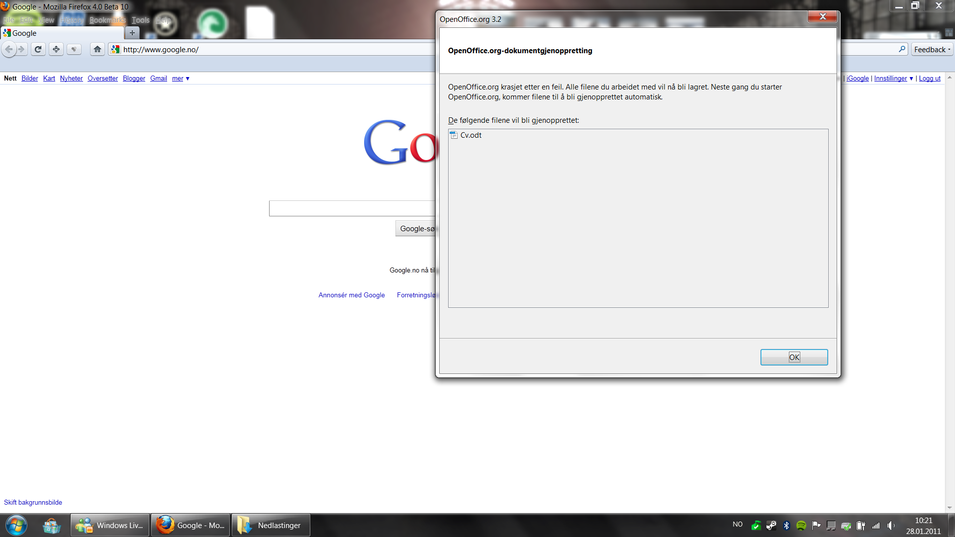The height and width of the screenshot is (537, 955).
Task: Open a new tab with the plus button
Action: [132, 33]
